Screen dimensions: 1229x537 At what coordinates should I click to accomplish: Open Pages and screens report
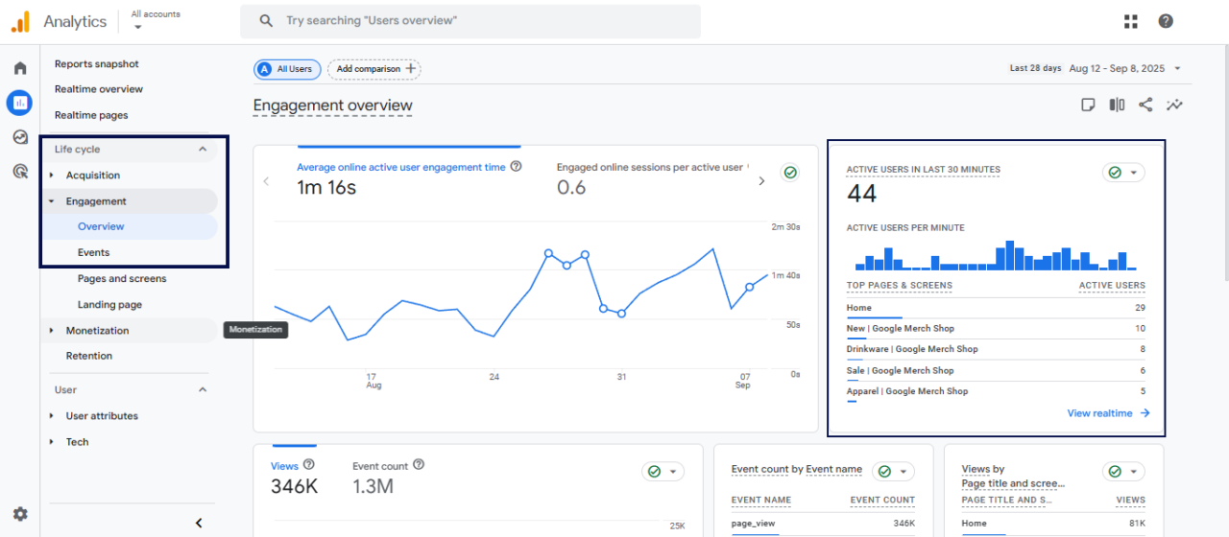click(122, 279)
